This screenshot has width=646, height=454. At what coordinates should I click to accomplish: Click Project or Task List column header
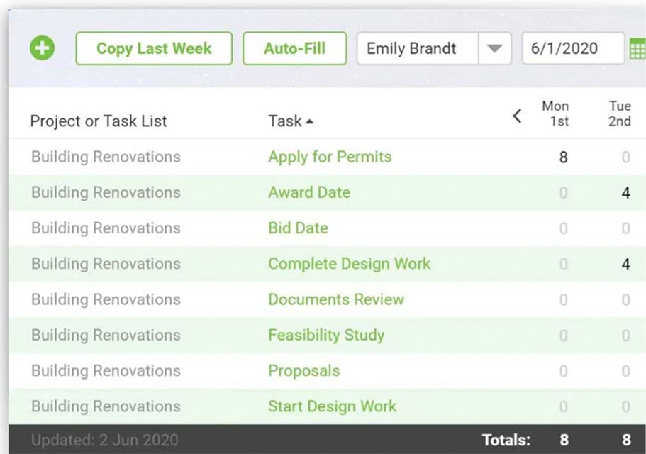tap(99, 121)
